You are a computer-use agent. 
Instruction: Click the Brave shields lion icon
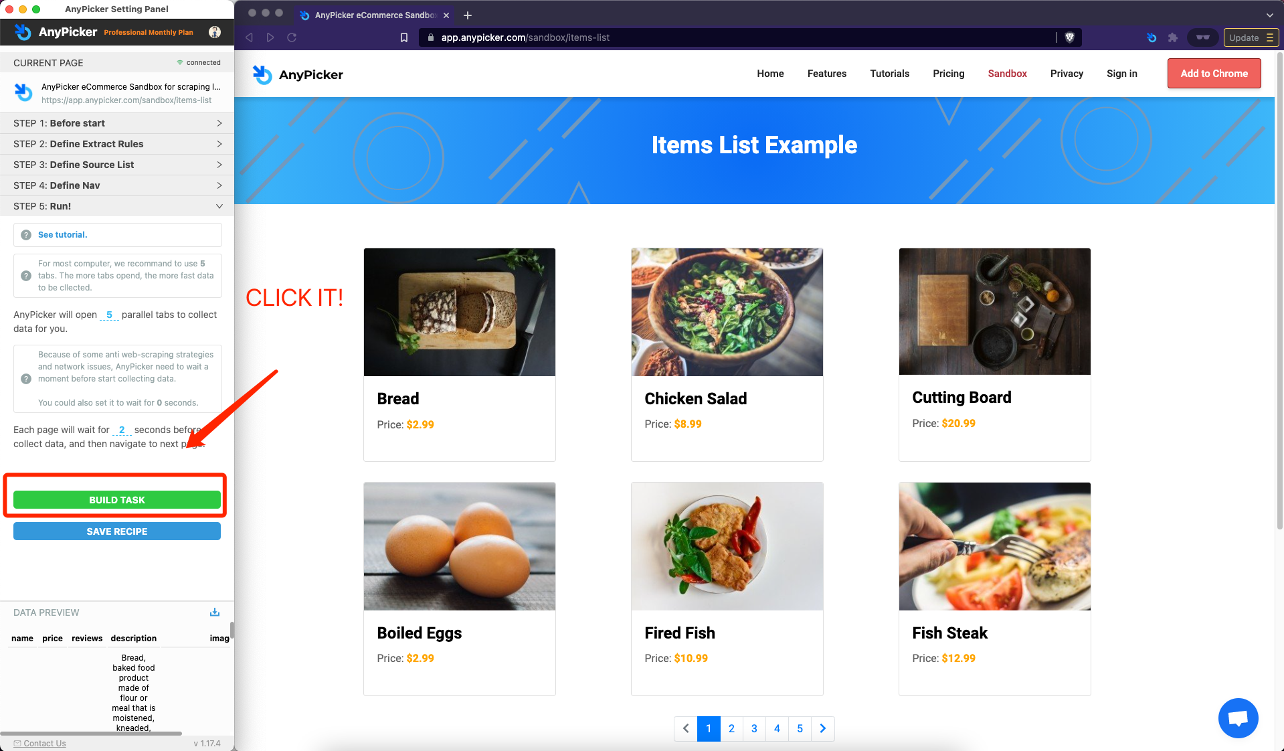pos(1069,37)
